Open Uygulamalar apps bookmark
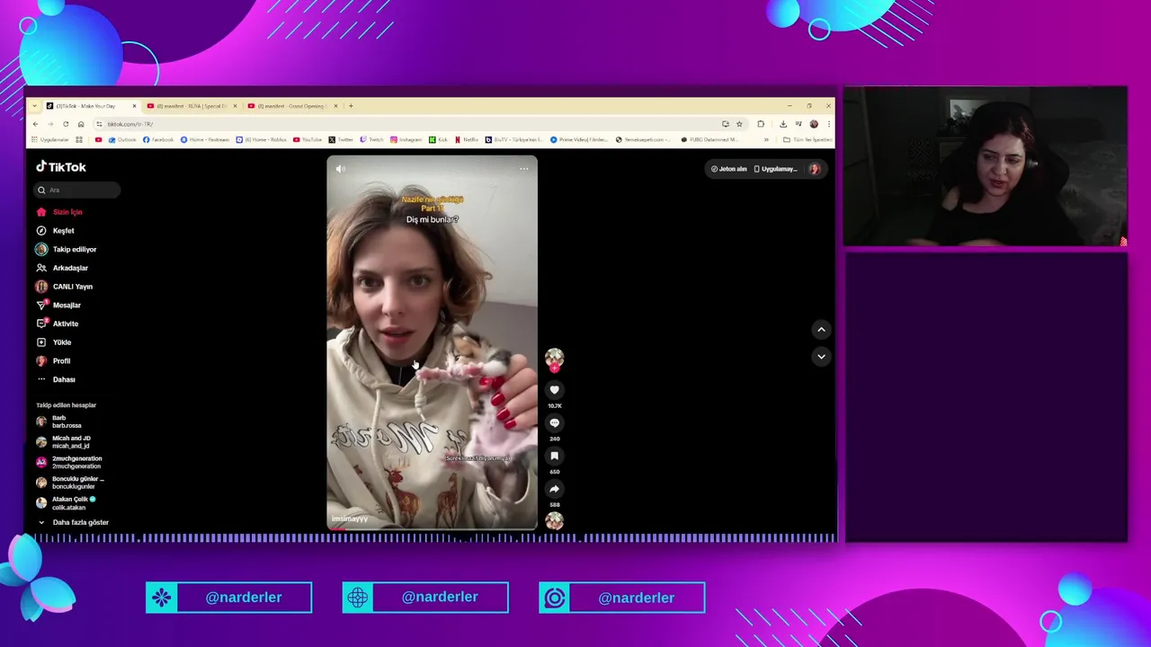 (x=49, y=139)
